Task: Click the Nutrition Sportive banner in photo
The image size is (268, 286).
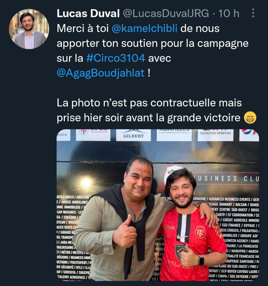Action: [215, 135]
